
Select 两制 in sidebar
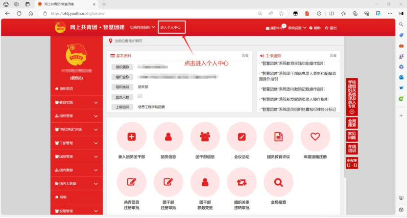point(76,197)
